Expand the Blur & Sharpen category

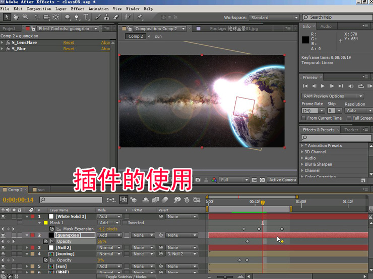[302, 164]
